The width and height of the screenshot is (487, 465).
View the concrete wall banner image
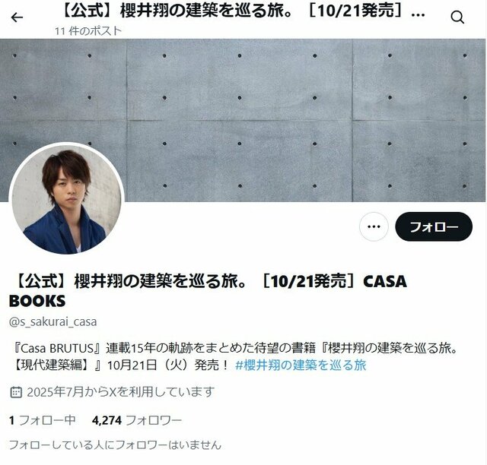[243, 120]
